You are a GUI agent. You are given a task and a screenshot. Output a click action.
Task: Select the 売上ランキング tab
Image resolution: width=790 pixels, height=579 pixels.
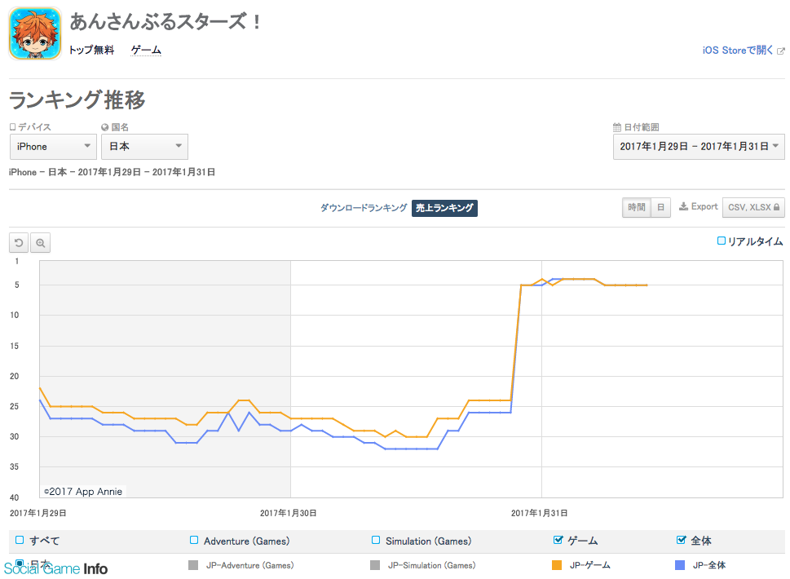click(444, 208)
